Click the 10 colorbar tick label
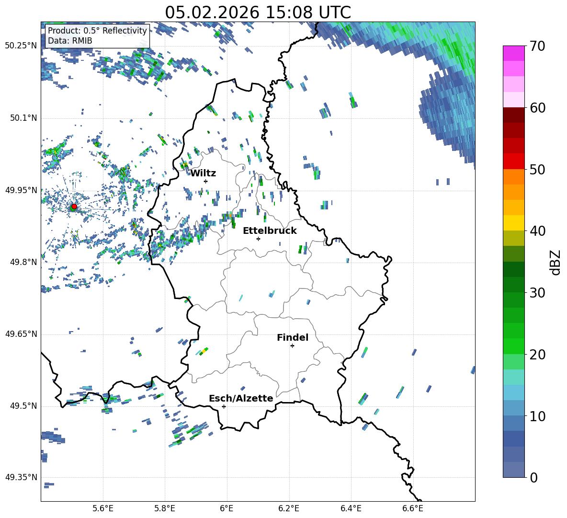 tap(537, 416)
